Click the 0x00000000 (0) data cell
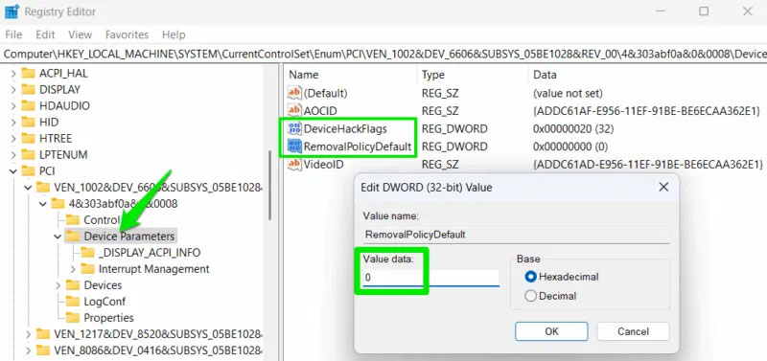The width and height of the screenshot is (767, 361). coord(569,147)
